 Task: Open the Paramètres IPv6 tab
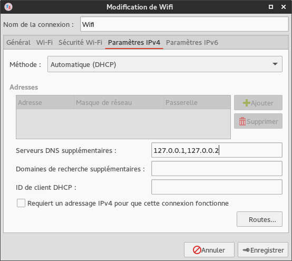pyautogui.click(x=192, y=43)
